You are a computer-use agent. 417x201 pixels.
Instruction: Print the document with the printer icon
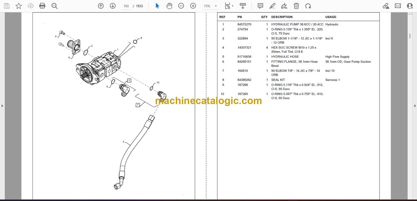[x=42, y=6]
